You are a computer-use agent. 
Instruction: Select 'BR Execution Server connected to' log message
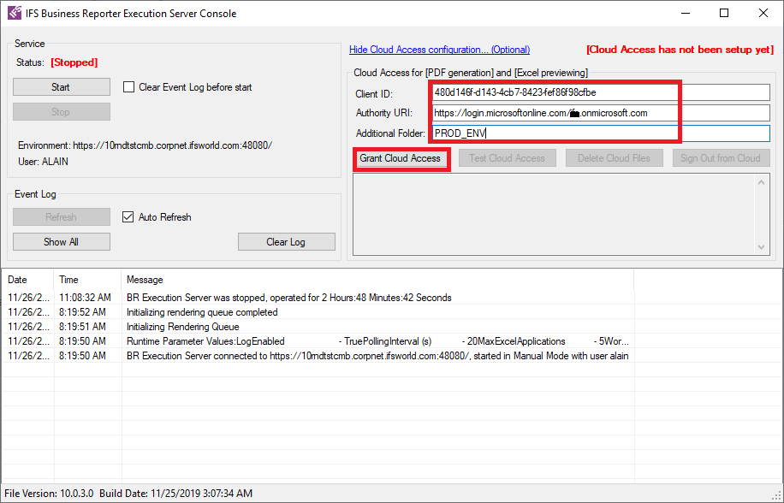pos(377,356)
